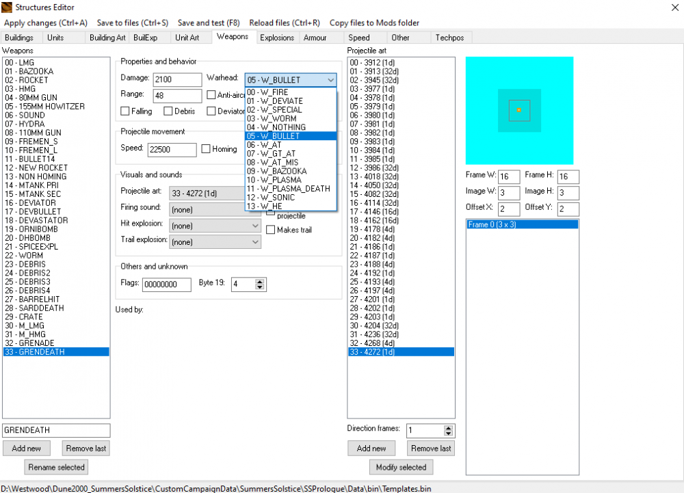Click the Damage input field
Image resolution: width=684 pixels, height=493 pixels.
tap(177, 80)
